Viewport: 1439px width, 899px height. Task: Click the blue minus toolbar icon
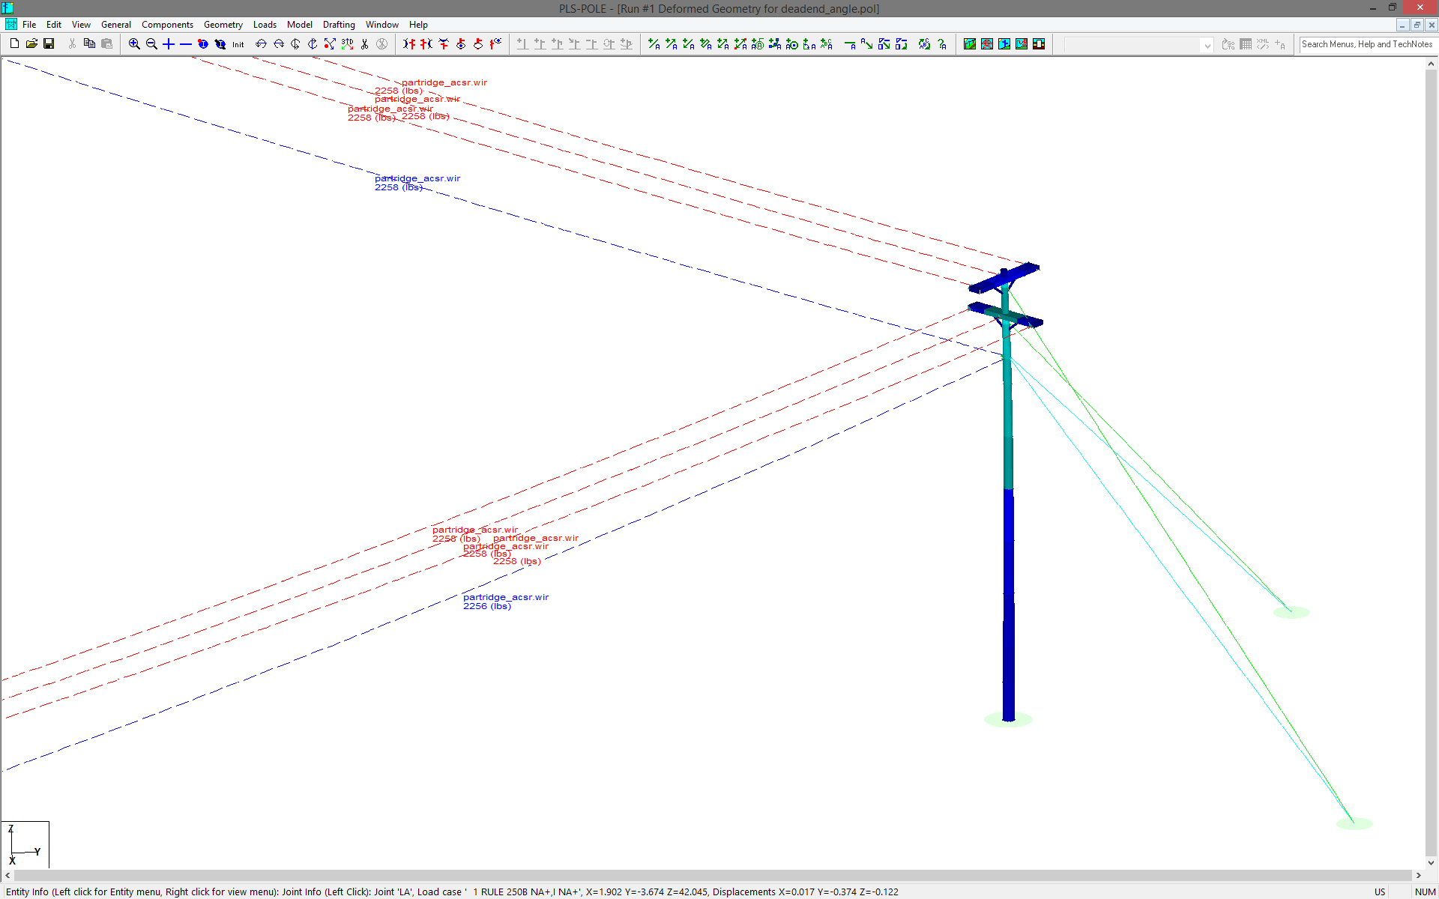(186, 44)
